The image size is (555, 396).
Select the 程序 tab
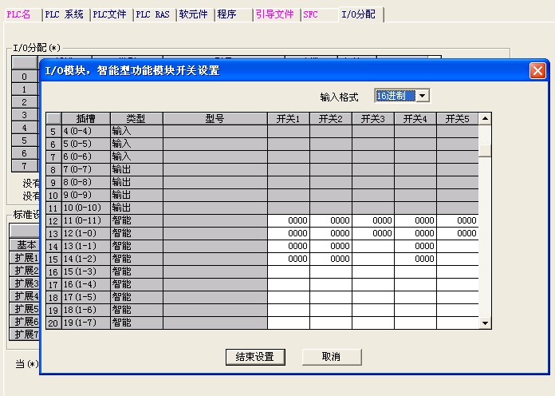tap(227, 14)
